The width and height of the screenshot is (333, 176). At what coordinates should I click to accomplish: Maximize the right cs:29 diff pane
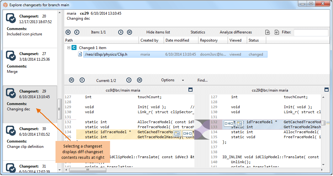327,90
